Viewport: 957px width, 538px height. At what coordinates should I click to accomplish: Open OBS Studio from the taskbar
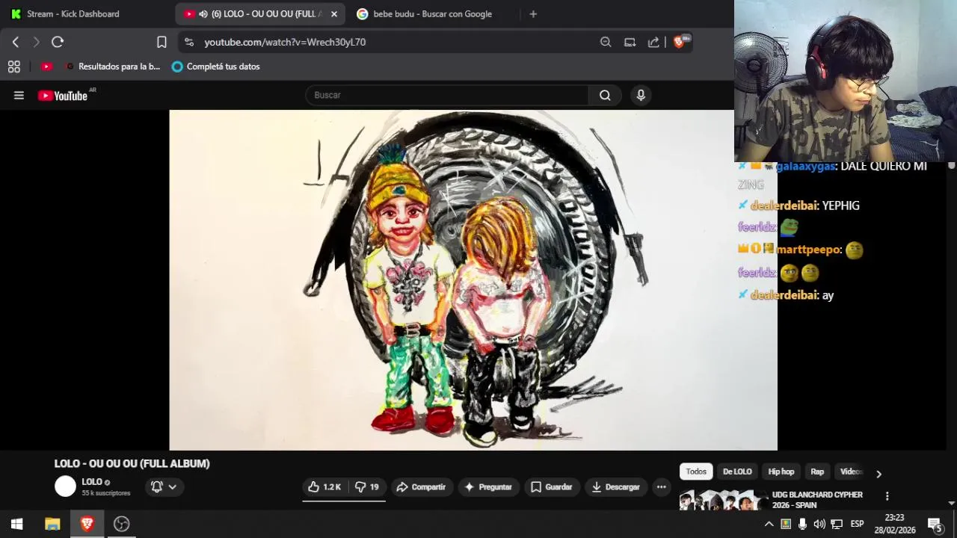pos(121,524)
